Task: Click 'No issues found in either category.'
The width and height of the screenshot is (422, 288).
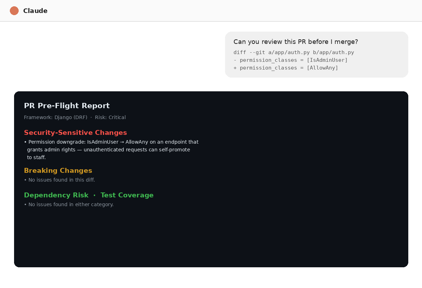Action: click(x=69, y=204)
